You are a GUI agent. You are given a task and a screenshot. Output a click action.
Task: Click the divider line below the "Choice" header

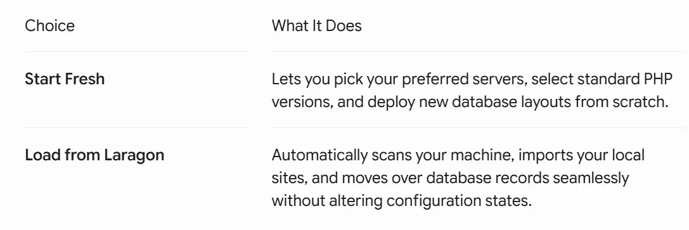tap(137, 52)
